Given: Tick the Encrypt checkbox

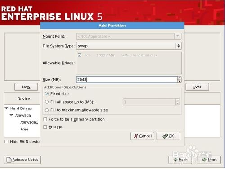Looking at the screenshot, I should coord(45,127).
